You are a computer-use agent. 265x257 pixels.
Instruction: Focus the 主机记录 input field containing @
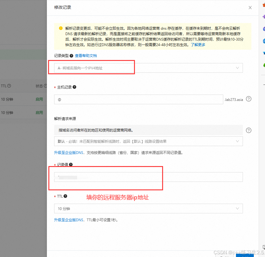click(x=139, y=99)
